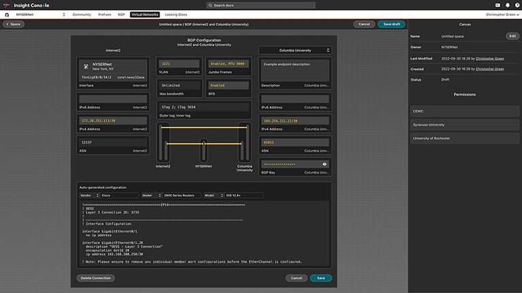The image size is (522, 293).
Task: Toggle the BFD Enabled field
Action: [179, 85]
